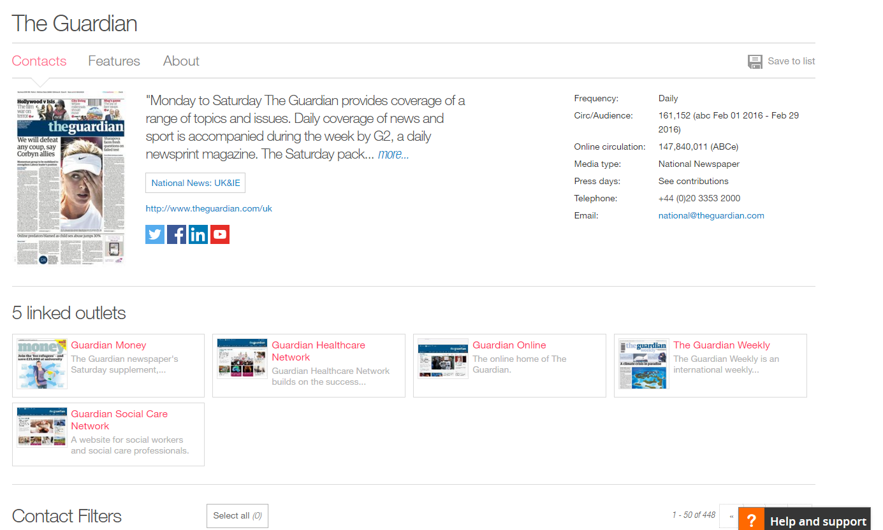883x530 pixels.
Task: Click the Guardian Online thumbnail image
Action: [443, 359]
